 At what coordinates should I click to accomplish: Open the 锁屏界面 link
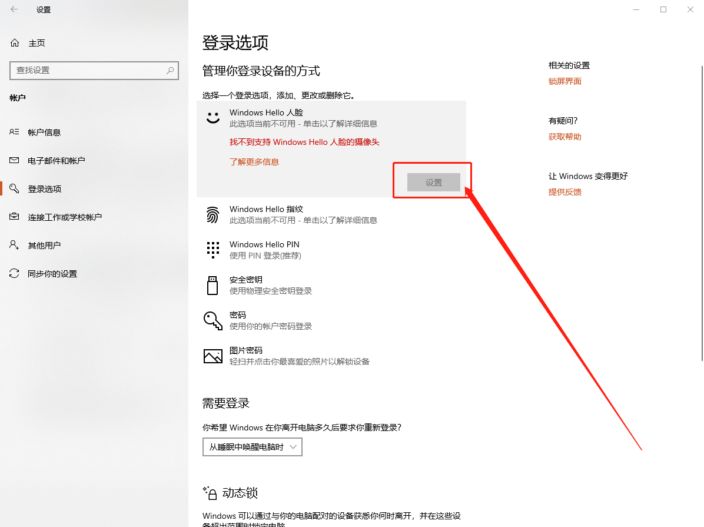pyautogui.click(x=564, y=81)
